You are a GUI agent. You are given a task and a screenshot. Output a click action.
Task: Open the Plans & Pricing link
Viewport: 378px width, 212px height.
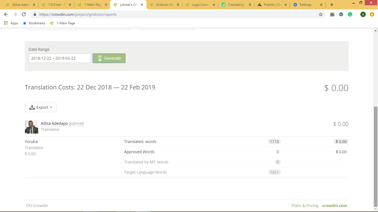click(305, 205)
